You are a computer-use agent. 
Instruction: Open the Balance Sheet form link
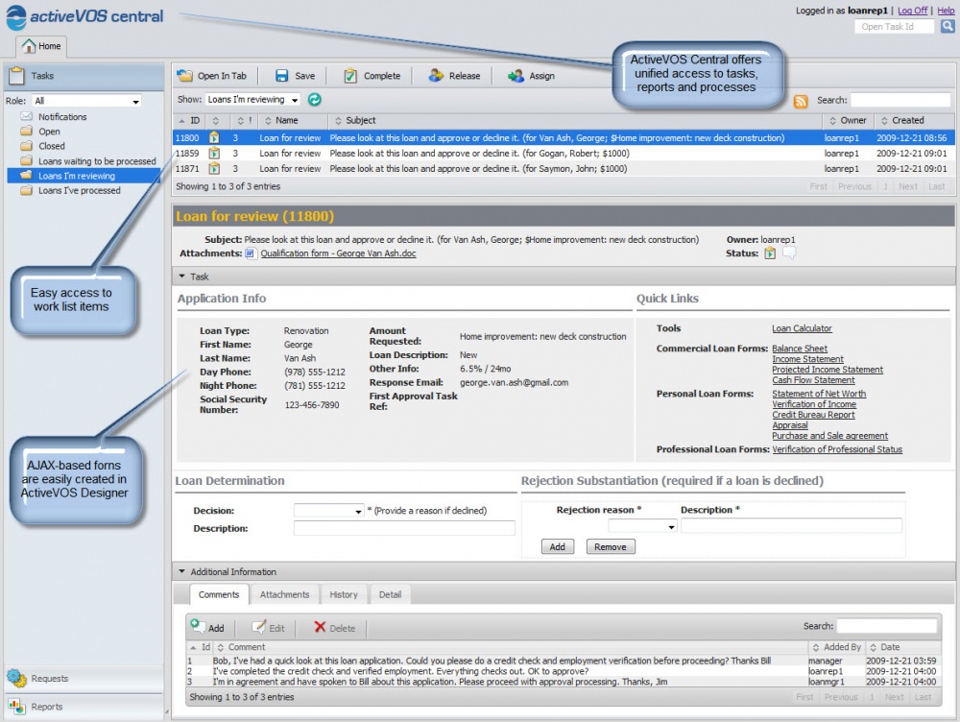tap(799, 349)
